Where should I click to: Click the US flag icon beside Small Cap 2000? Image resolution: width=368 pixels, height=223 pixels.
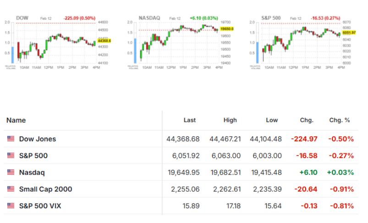11,189
